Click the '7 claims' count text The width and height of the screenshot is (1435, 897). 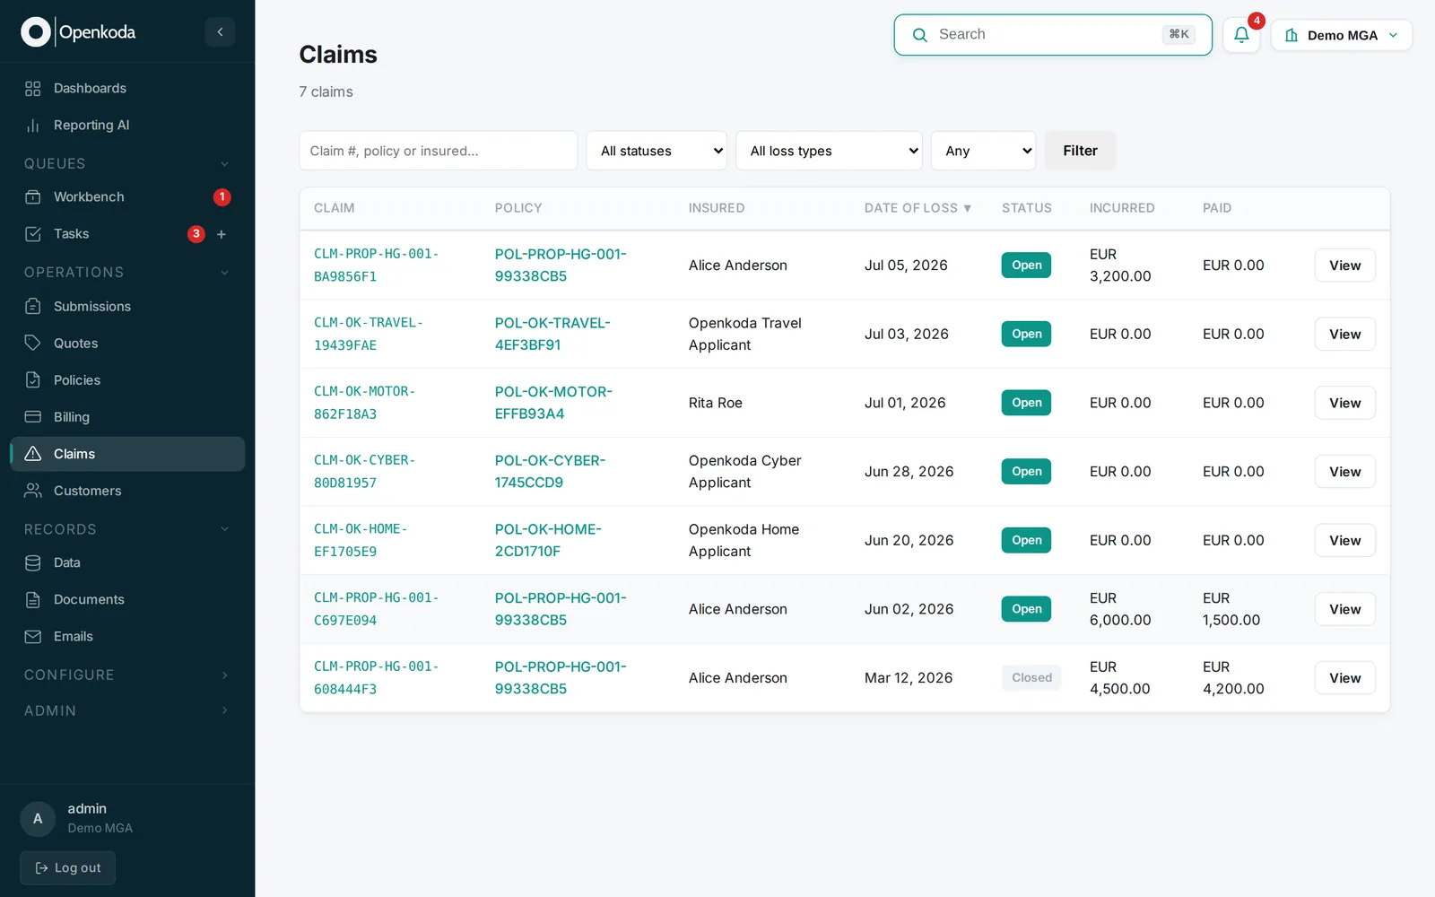click(326, 91)
